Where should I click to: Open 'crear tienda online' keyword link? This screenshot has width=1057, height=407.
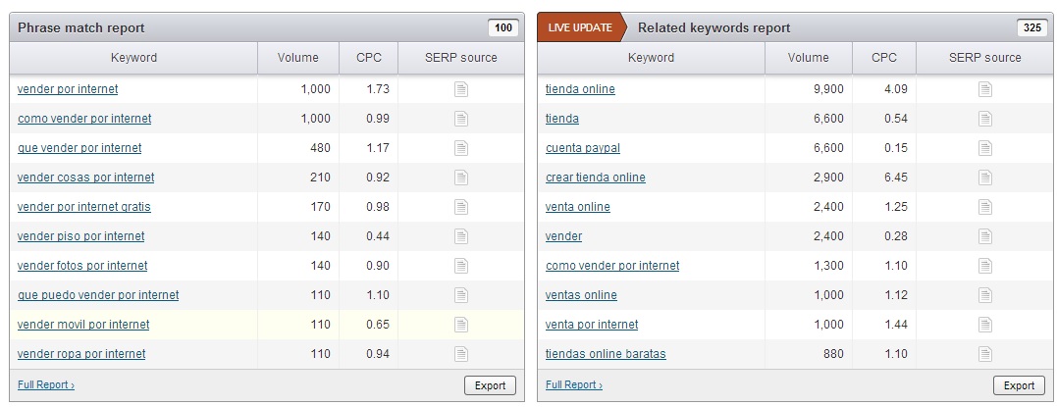pyautogui.click(x=595, y=178)
